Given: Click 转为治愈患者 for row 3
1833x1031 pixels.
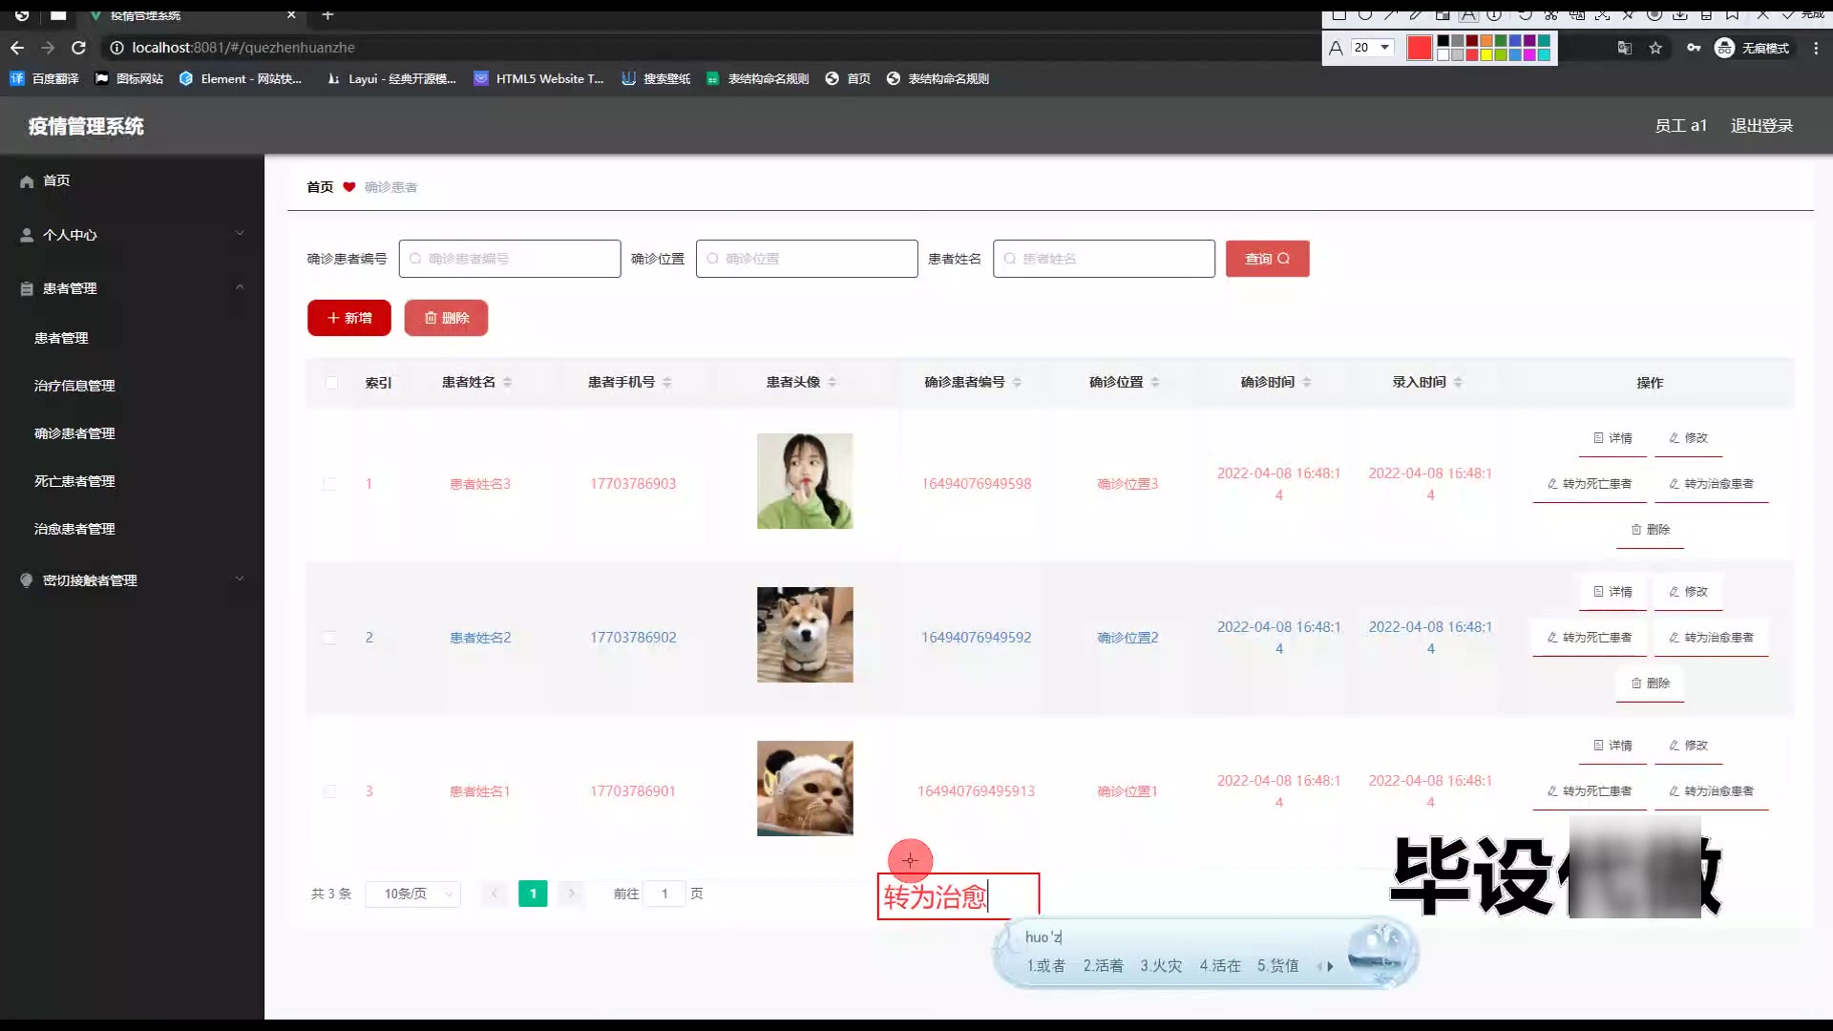Looking at the screenshot, I should 1711,791.
